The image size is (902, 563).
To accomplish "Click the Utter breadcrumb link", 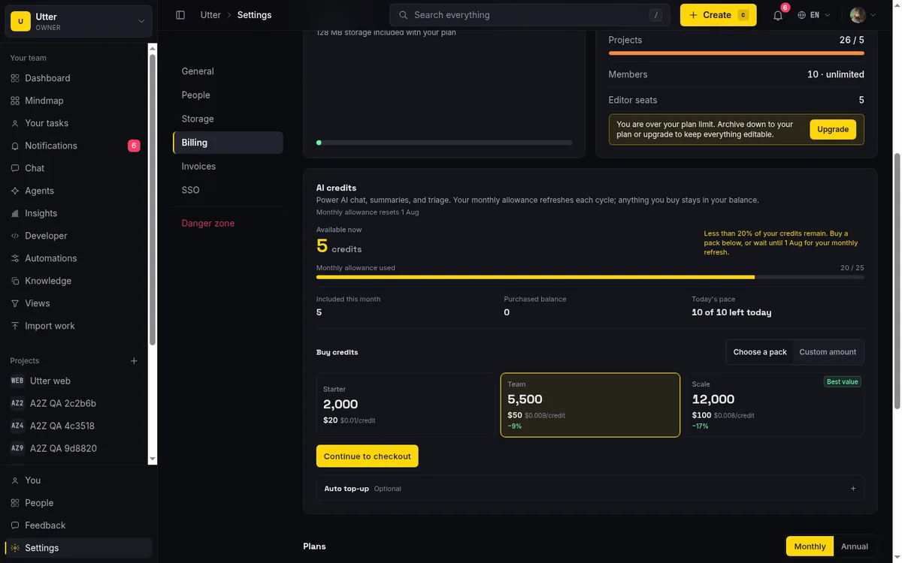I will click(x=210, y=15).
